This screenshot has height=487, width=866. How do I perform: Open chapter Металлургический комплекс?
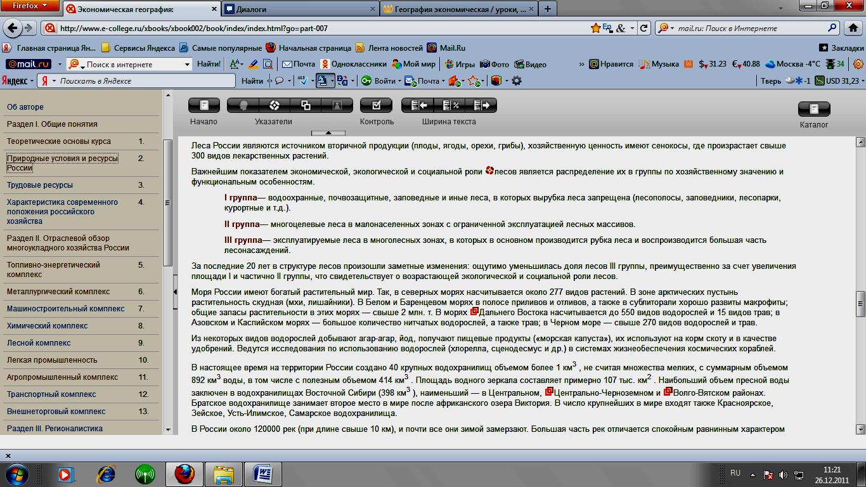click(x=58, y=292)
